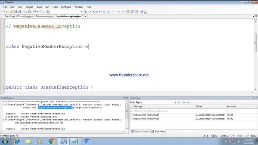Collapse the Userdefinexception class code fold
The width and height of the screenshot is (258, 145).
tap(4, 87)
